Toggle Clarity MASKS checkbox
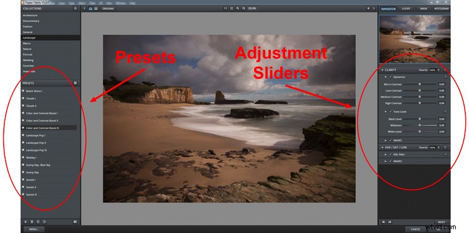The height and width of the screenshot is (233, 469). pyautogui.click(x=390, y=140)
